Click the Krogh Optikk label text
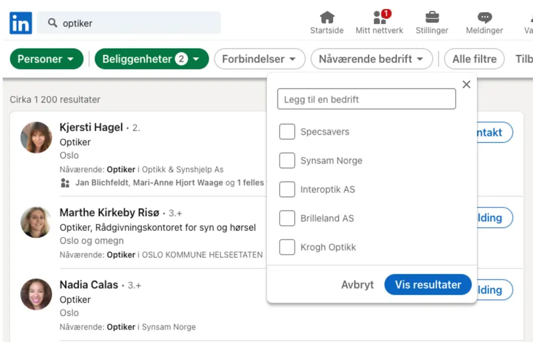This screenshot has width=533, height=342. (x=328, y=247)
